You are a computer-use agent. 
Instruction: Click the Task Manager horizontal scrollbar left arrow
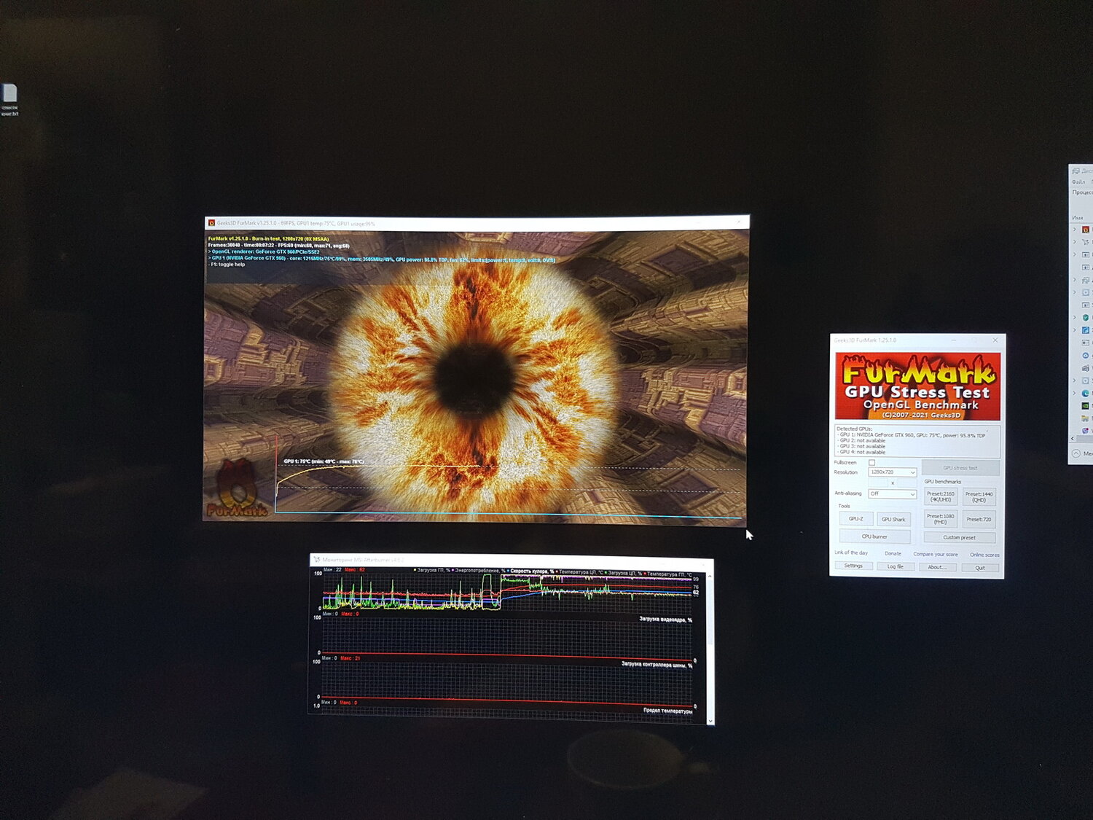pos(1073,438)
